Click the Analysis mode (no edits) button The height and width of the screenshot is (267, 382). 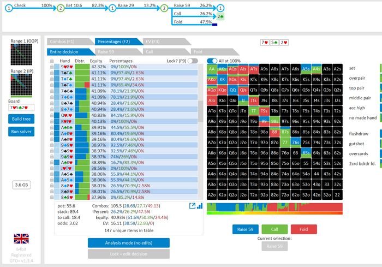pyautogui.click(x=128, y=242)
